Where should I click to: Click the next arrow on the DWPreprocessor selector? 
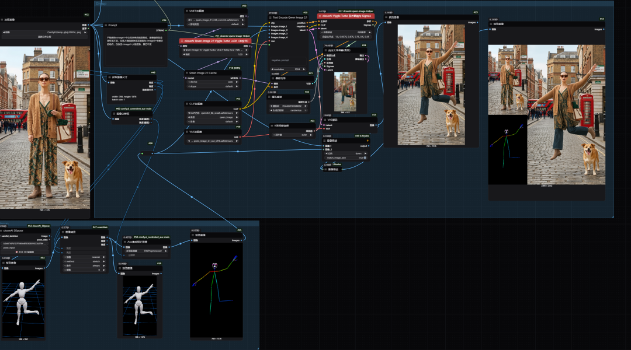click(x=166, y=251)
